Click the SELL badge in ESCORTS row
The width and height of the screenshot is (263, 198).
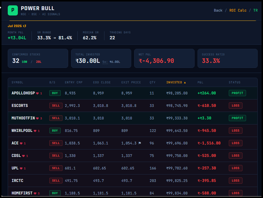56,105
